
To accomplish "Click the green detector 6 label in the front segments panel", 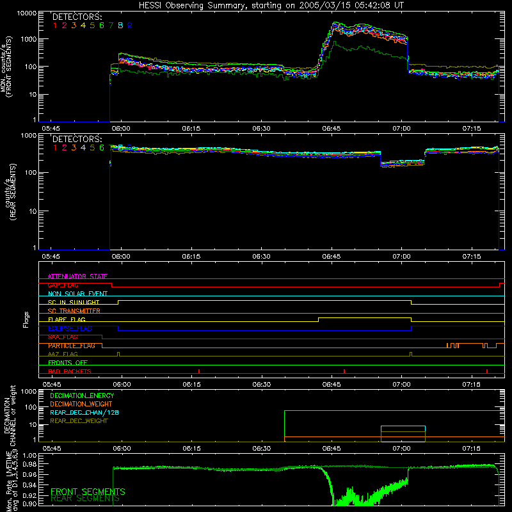I will [102, 26].
